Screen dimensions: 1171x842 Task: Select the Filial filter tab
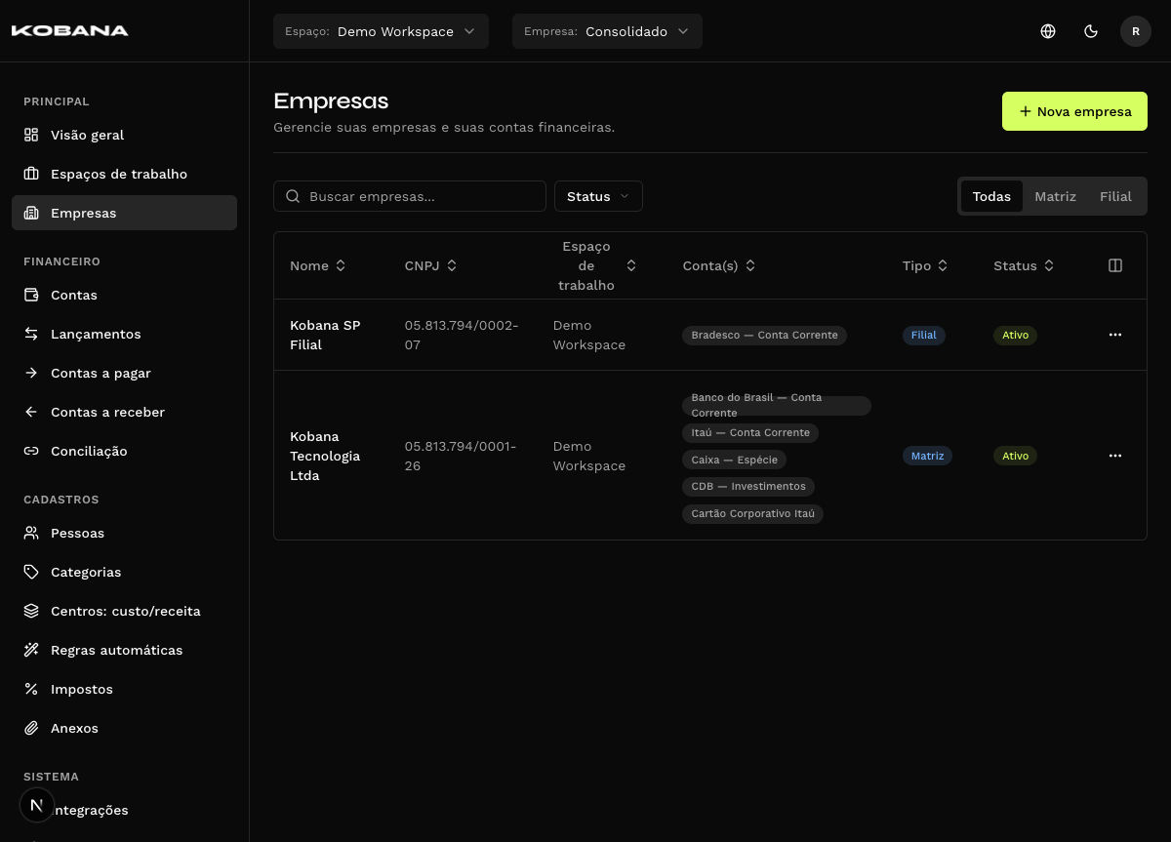coord(1115,196)
